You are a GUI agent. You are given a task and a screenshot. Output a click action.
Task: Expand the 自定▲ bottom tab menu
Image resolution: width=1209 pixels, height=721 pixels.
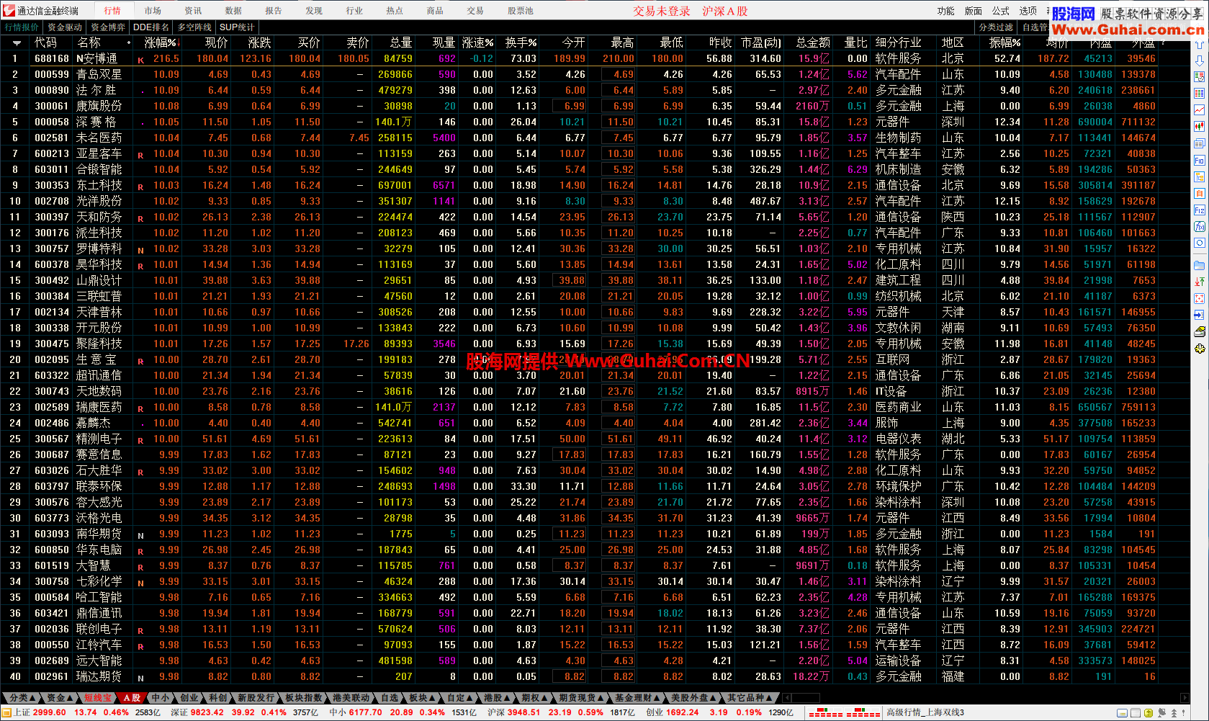459,698
